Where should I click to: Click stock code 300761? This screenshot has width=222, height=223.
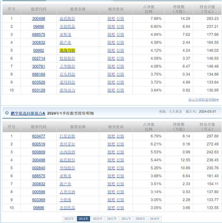tap(39, 66)
